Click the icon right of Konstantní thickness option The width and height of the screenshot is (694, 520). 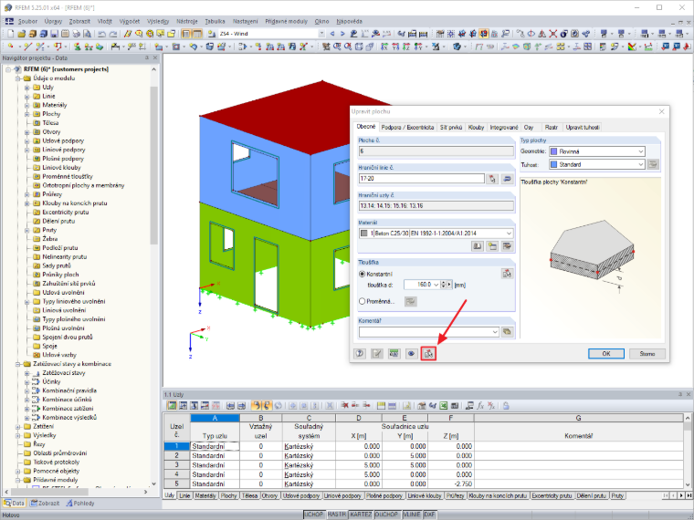507,274
